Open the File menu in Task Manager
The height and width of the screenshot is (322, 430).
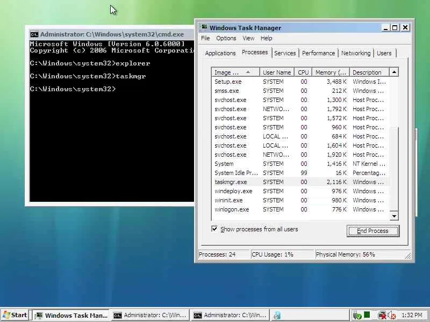pyautogui.click(x=205, y=38)
